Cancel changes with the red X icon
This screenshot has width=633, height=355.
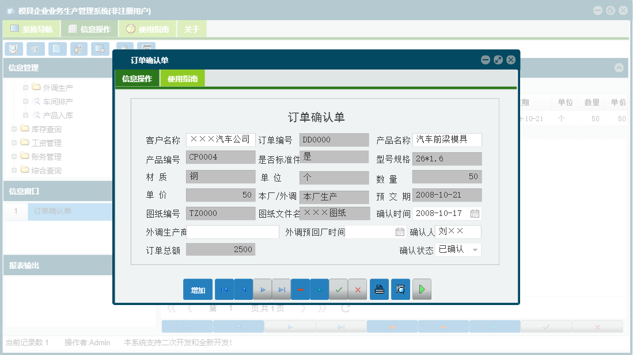click(358, 289)
